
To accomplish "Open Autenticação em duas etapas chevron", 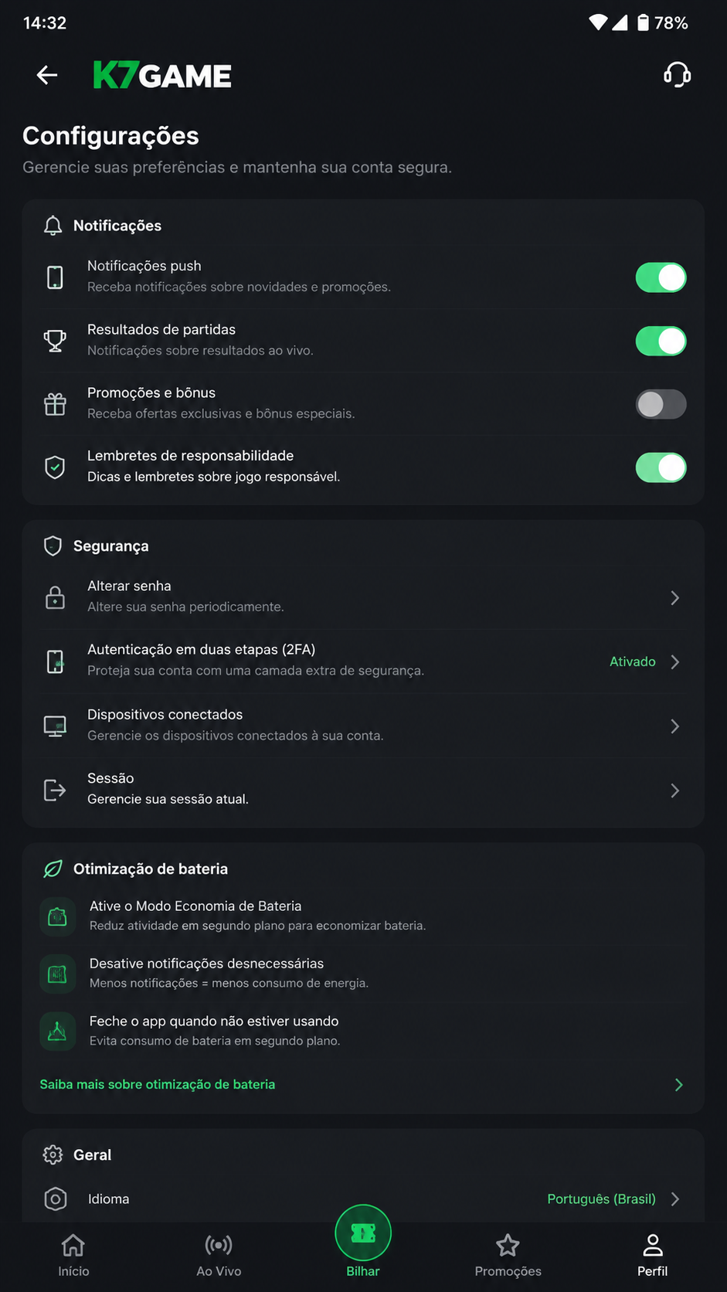I will (675, 662).
